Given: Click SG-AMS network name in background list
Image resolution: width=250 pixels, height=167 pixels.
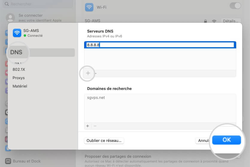Looking at the screenshot, I should 93,21.
